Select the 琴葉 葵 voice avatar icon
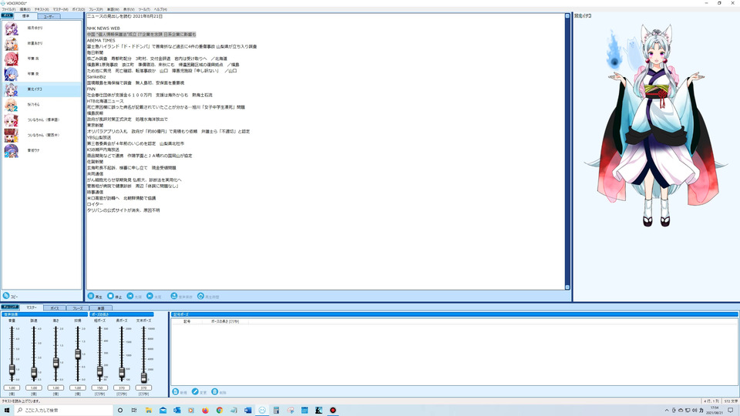The width and height of the screenshot is (740, 416). (12, 74)
